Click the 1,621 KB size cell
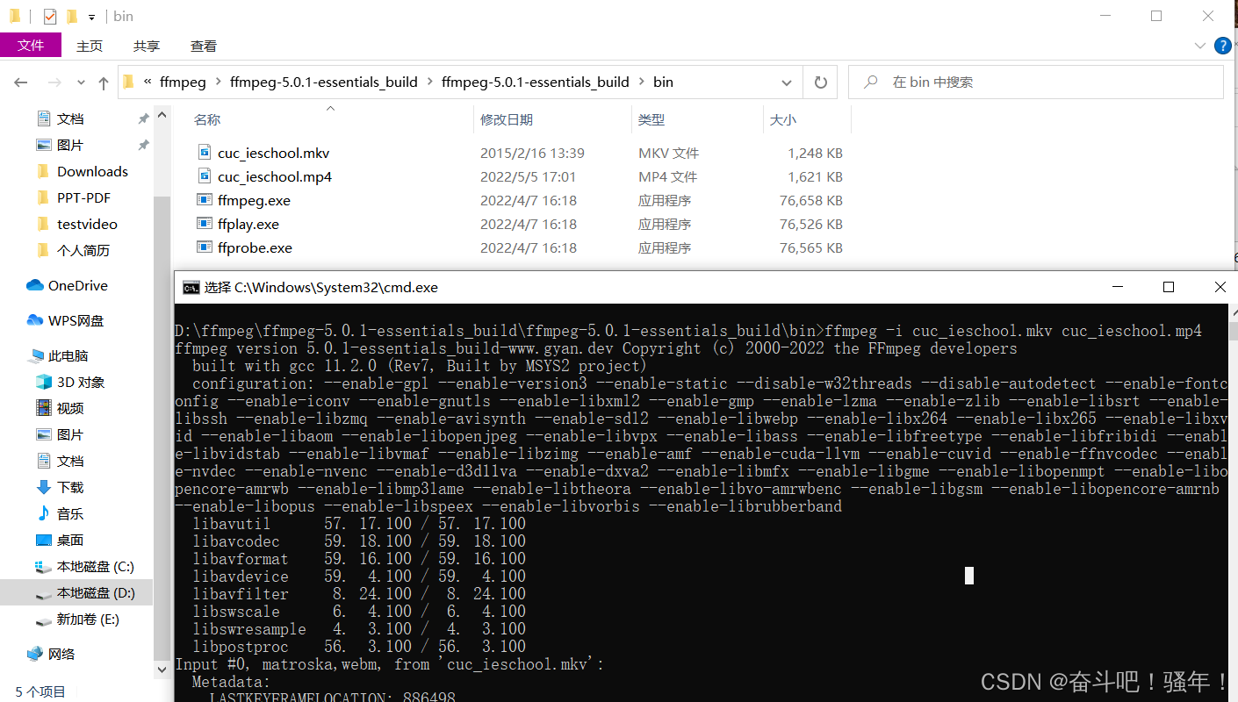This screenshot has height=702, width=1238. [x=815, y=176]
